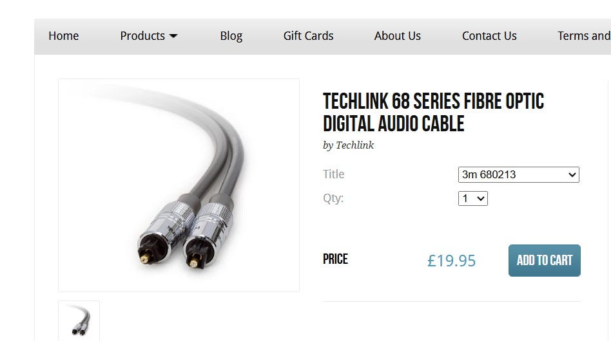Screen dimensions: 611x341
Task: Open the Contact Us page
Action: tap(489, 36)
